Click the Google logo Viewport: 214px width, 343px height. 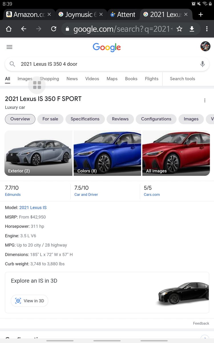(x=107, y=47)
